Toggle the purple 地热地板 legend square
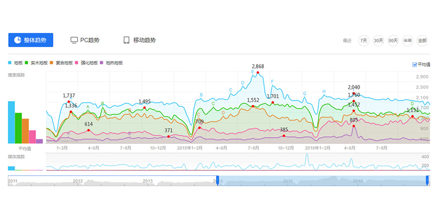This screenshot has height=219, width=438. [x=102, y=63]
